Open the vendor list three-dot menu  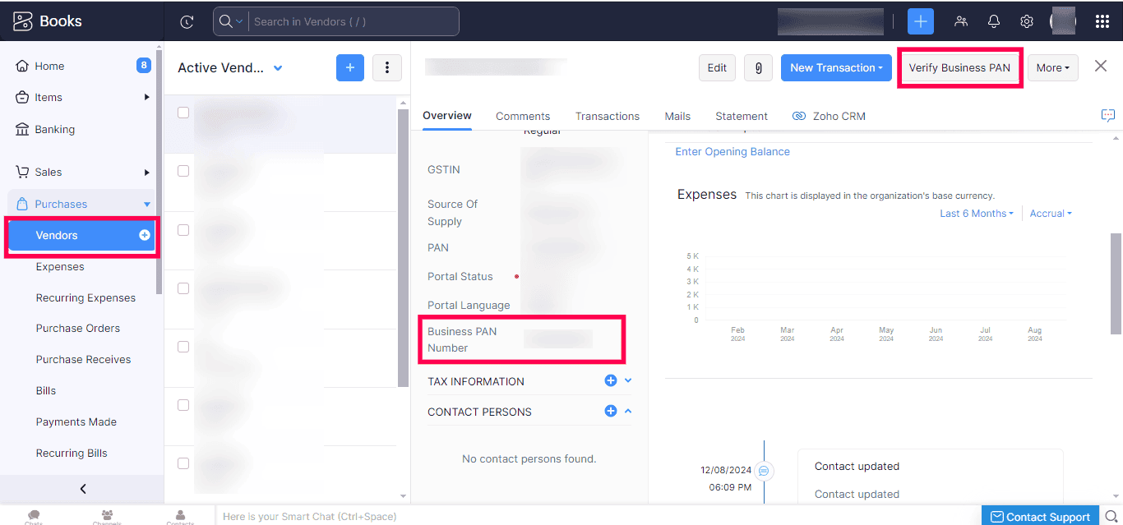point(386,68)
